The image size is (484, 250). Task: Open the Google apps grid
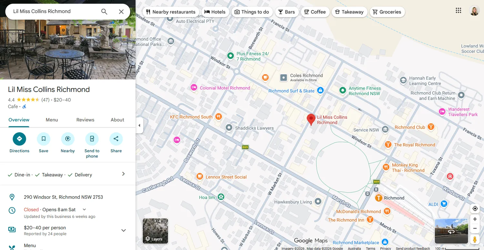459,11
